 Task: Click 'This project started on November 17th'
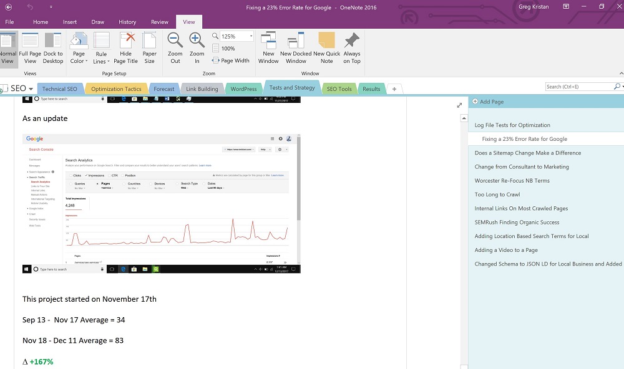tap(89, 299)
